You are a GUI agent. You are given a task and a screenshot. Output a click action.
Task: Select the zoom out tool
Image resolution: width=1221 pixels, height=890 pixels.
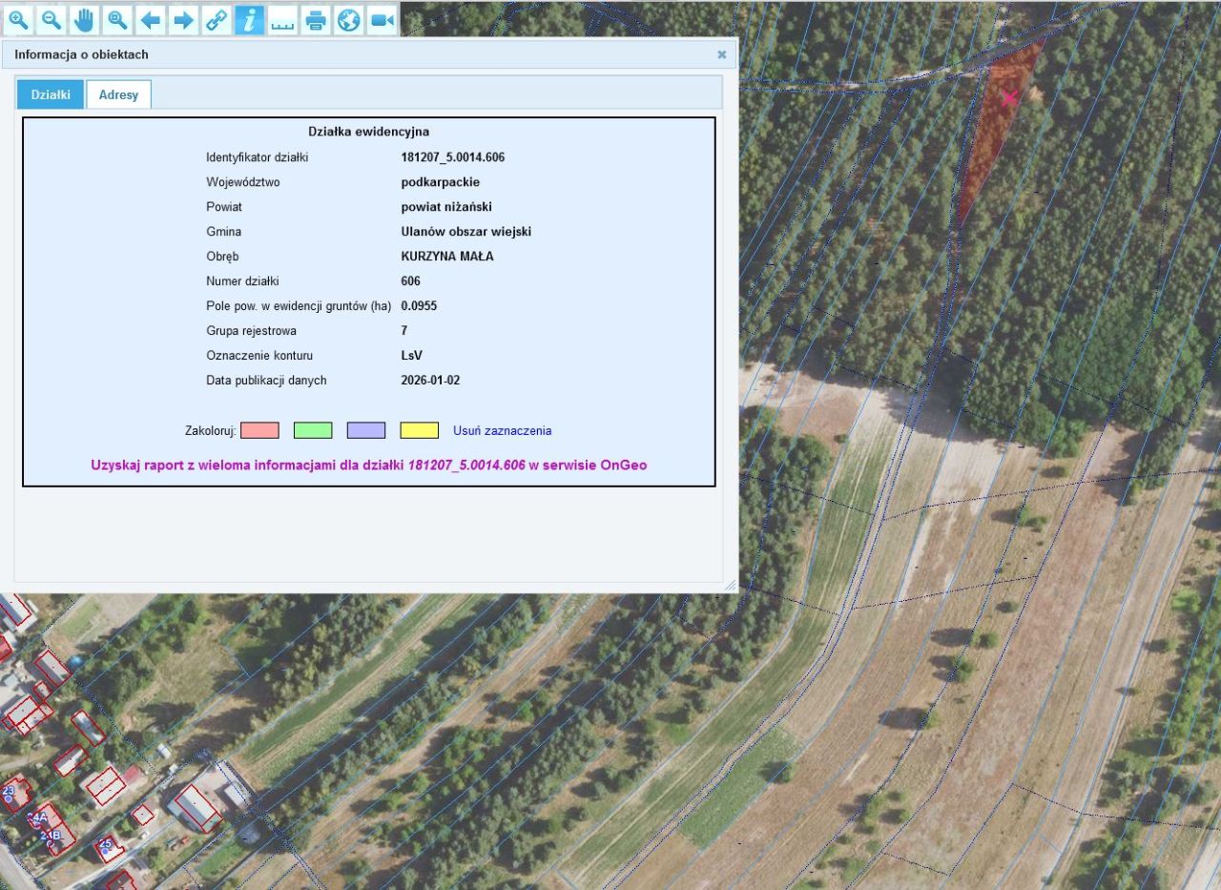52,19
